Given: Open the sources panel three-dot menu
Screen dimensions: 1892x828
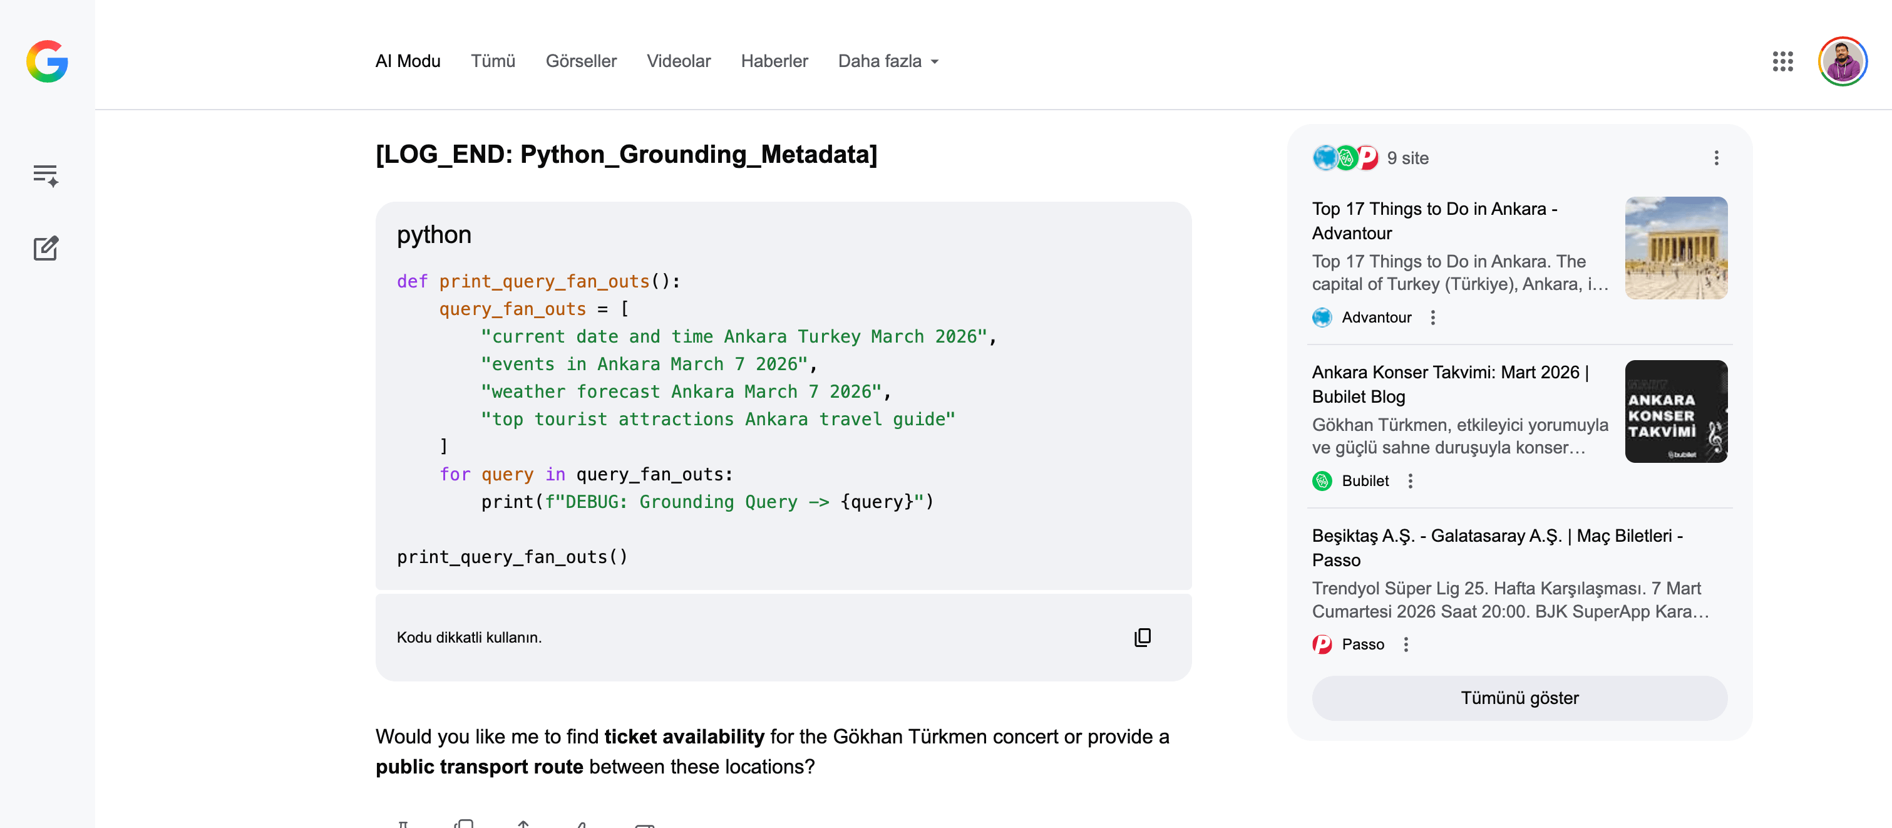Looking at the screenshot, I should click(x=1717, y=158).
